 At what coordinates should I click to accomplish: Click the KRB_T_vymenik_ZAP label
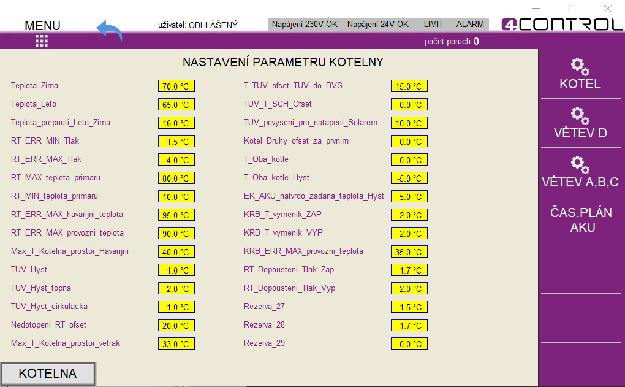pos(282,214)
